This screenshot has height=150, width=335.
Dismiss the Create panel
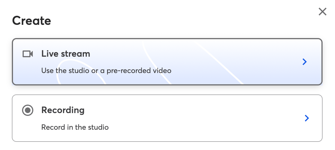pyautogui.click(x=322, y=12)
